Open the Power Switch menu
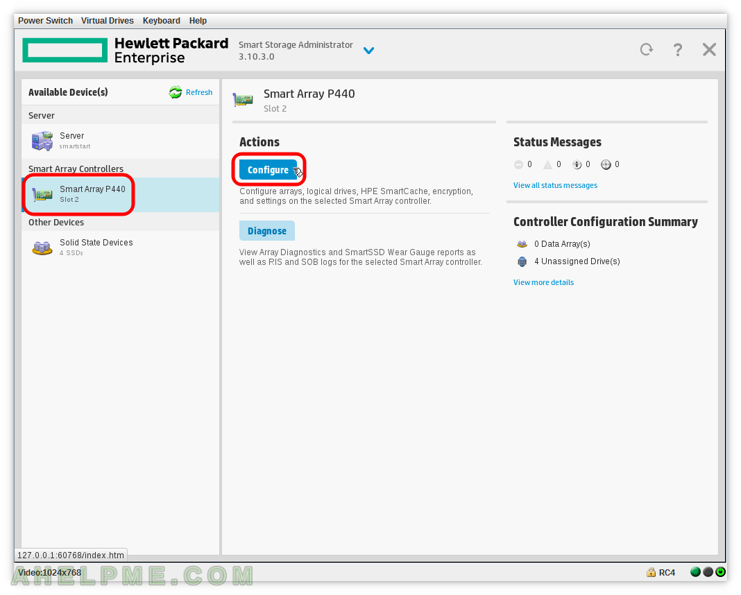Screen dimensions: 741x595 click(x=45, y=21)
